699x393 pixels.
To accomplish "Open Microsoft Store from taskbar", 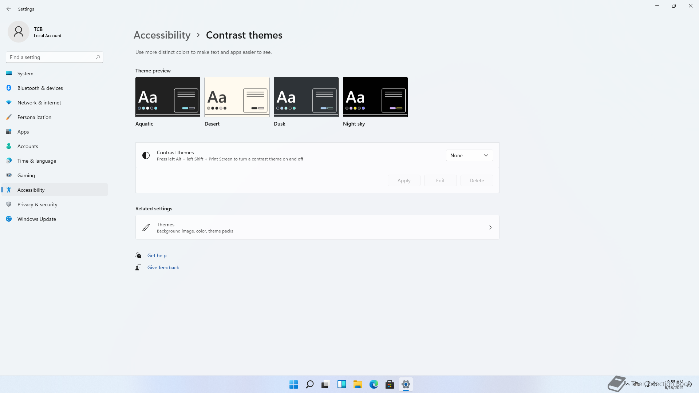I will (390, 384).
